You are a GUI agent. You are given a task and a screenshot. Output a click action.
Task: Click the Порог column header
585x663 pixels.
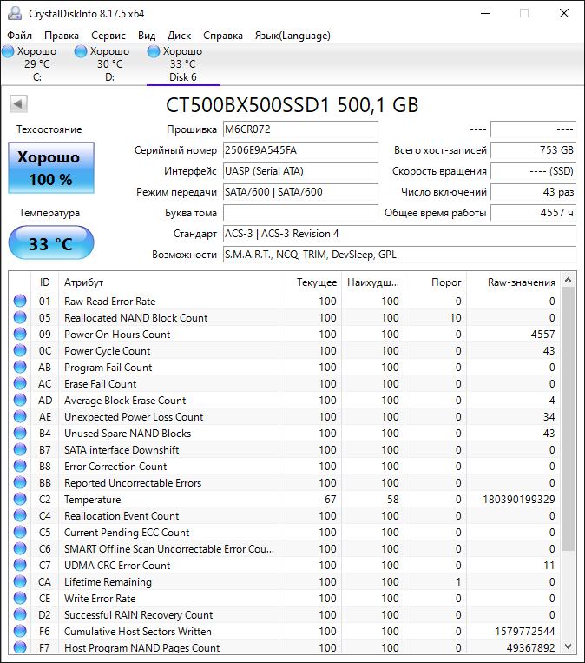point(435,282)
